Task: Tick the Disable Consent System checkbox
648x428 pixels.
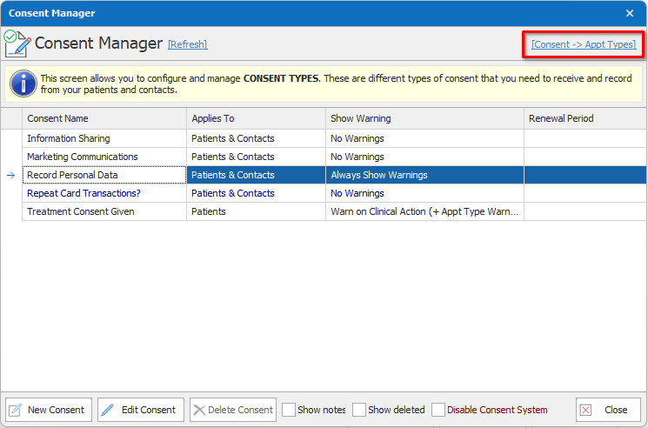Action: pyautogui.click(x=438, y=410)
